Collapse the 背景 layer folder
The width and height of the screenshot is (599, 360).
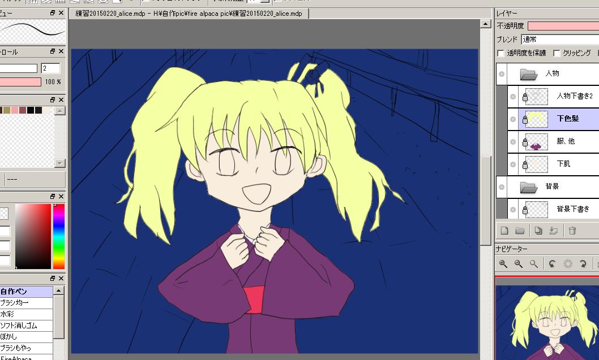[x=529, y=187]
